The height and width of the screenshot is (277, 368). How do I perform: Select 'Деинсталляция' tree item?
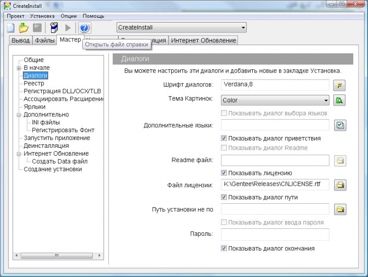click(46, 146)
